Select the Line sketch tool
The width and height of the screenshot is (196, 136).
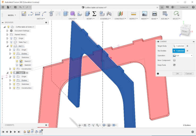click(31, 14)
